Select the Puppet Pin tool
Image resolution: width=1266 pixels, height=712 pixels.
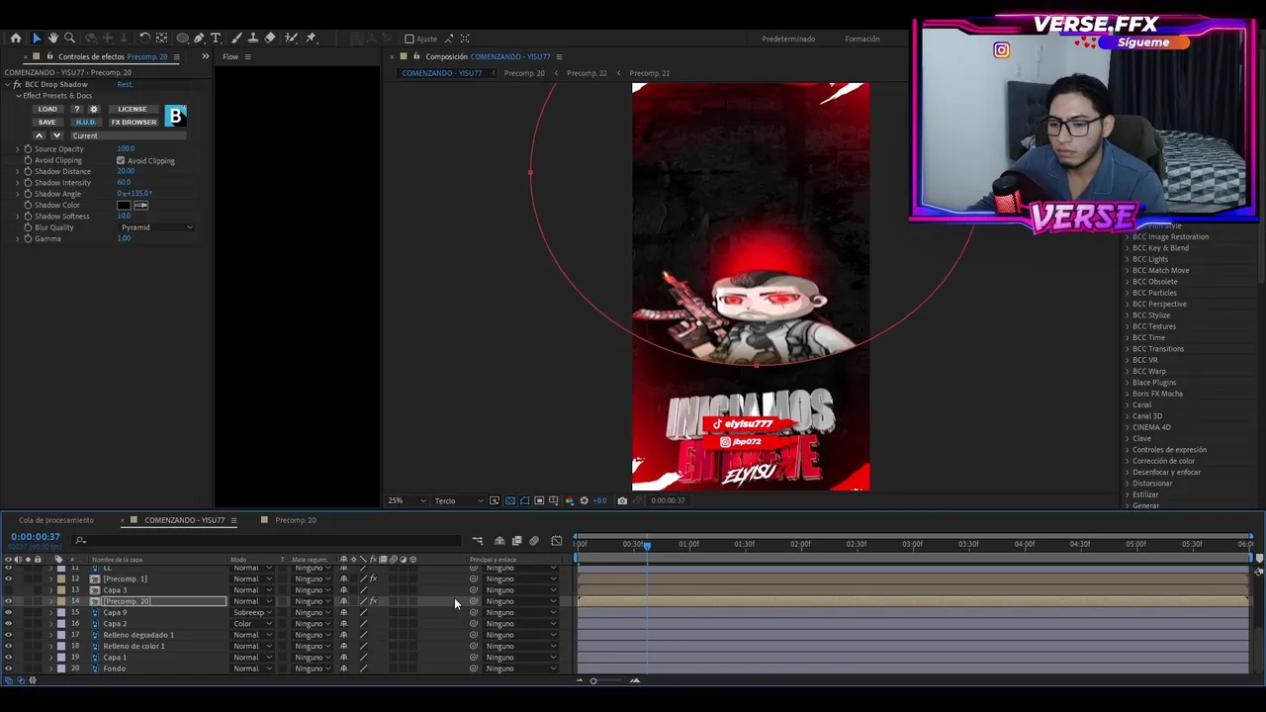[311, 38]
